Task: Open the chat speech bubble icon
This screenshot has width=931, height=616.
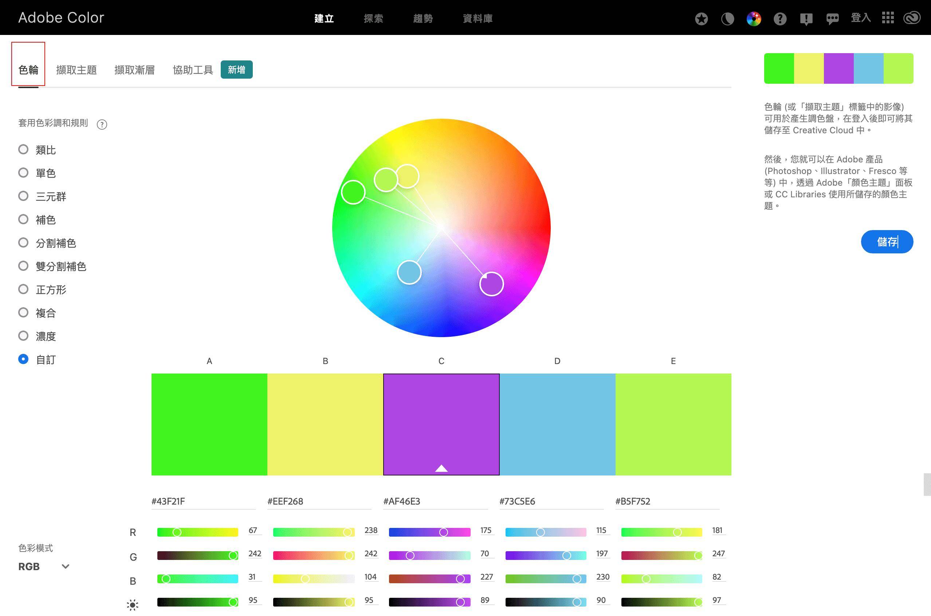Action: (832, 19)
